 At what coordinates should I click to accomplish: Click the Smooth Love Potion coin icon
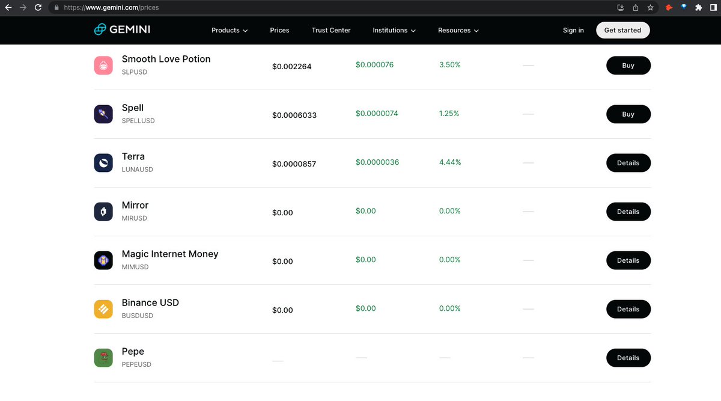pos(103,66)
